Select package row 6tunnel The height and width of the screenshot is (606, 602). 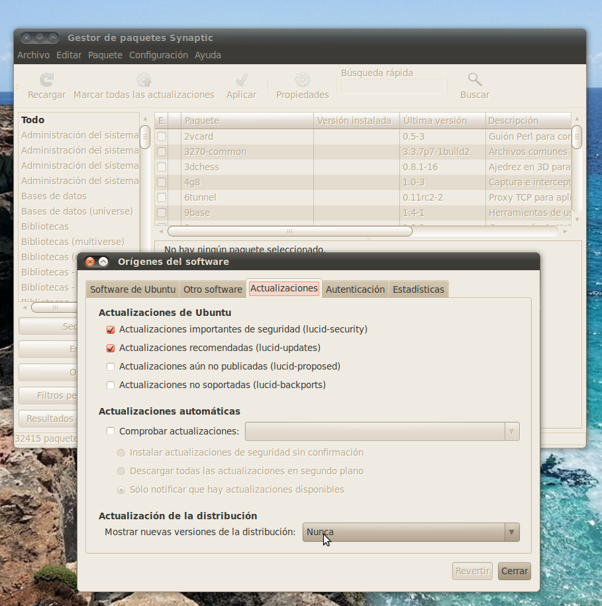[x=363, y=197]
